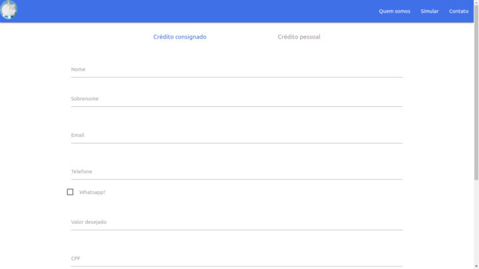This screenshot has height=269, width=479.
Task: Click the Telefone input field
Action: click(236, 172)
